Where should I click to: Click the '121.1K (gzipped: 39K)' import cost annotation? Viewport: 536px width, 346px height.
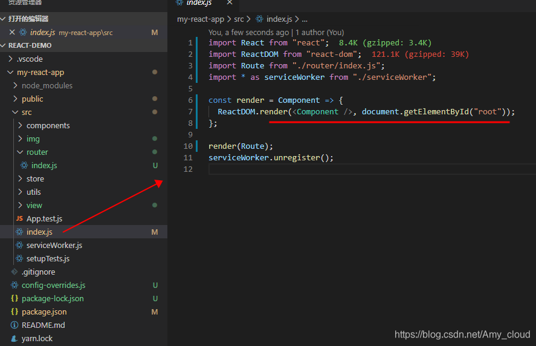pyautogui.click(x=420, y=54)
